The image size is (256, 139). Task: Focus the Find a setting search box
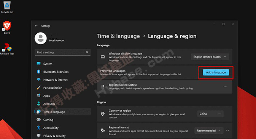click(x=63, y=52)
